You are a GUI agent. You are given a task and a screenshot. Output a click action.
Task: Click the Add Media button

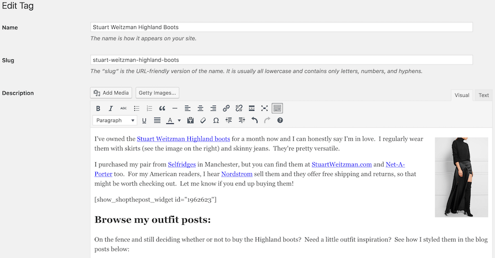[x=111, y=93]
